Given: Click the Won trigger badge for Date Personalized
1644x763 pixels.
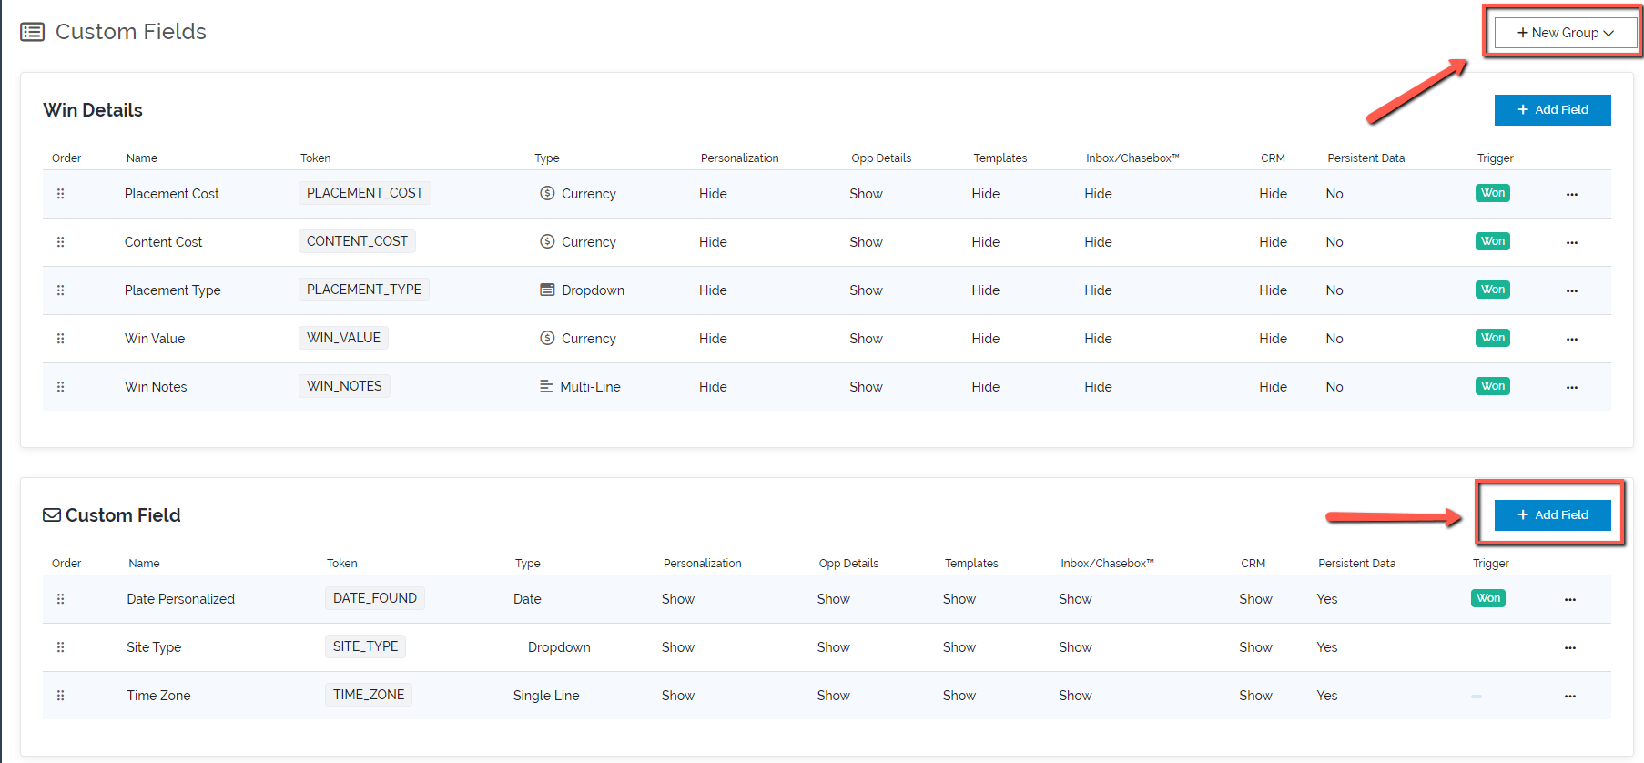Looking at the screenshot, I should 1488,598.
